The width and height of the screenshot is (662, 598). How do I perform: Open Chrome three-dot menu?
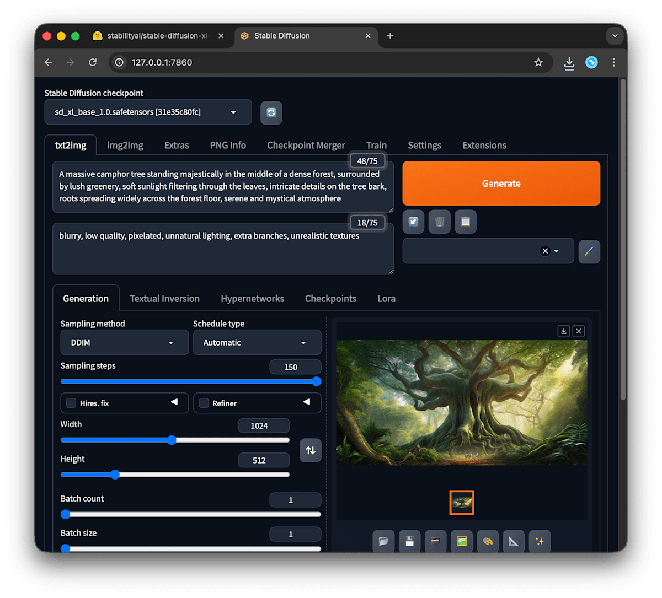pos(613,62)
